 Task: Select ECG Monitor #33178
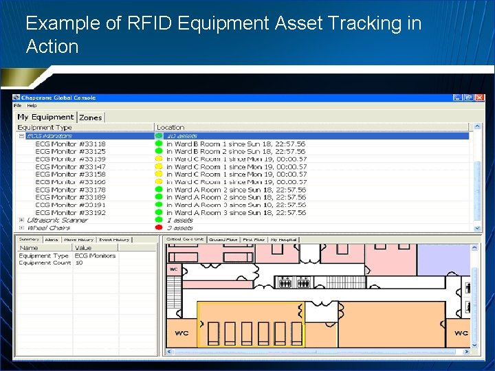70,190
